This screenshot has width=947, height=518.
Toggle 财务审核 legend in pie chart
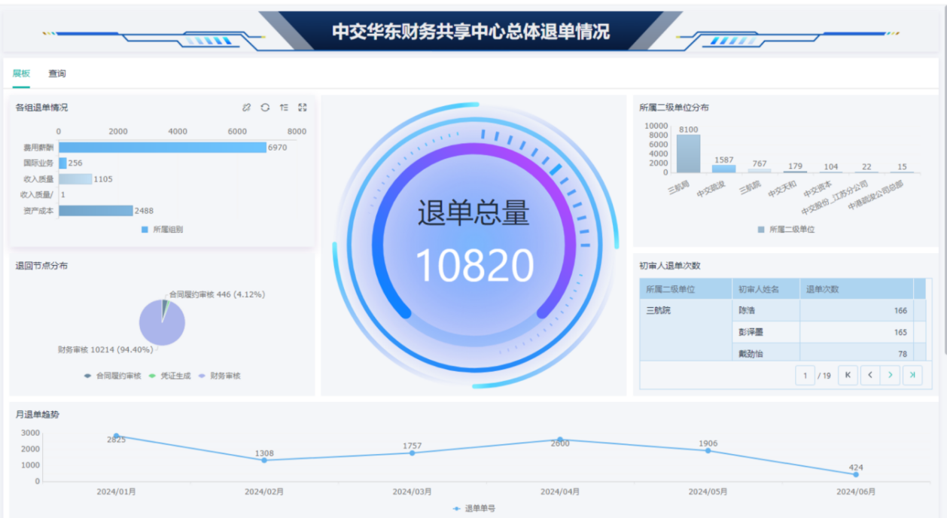(x=219, y=376)
